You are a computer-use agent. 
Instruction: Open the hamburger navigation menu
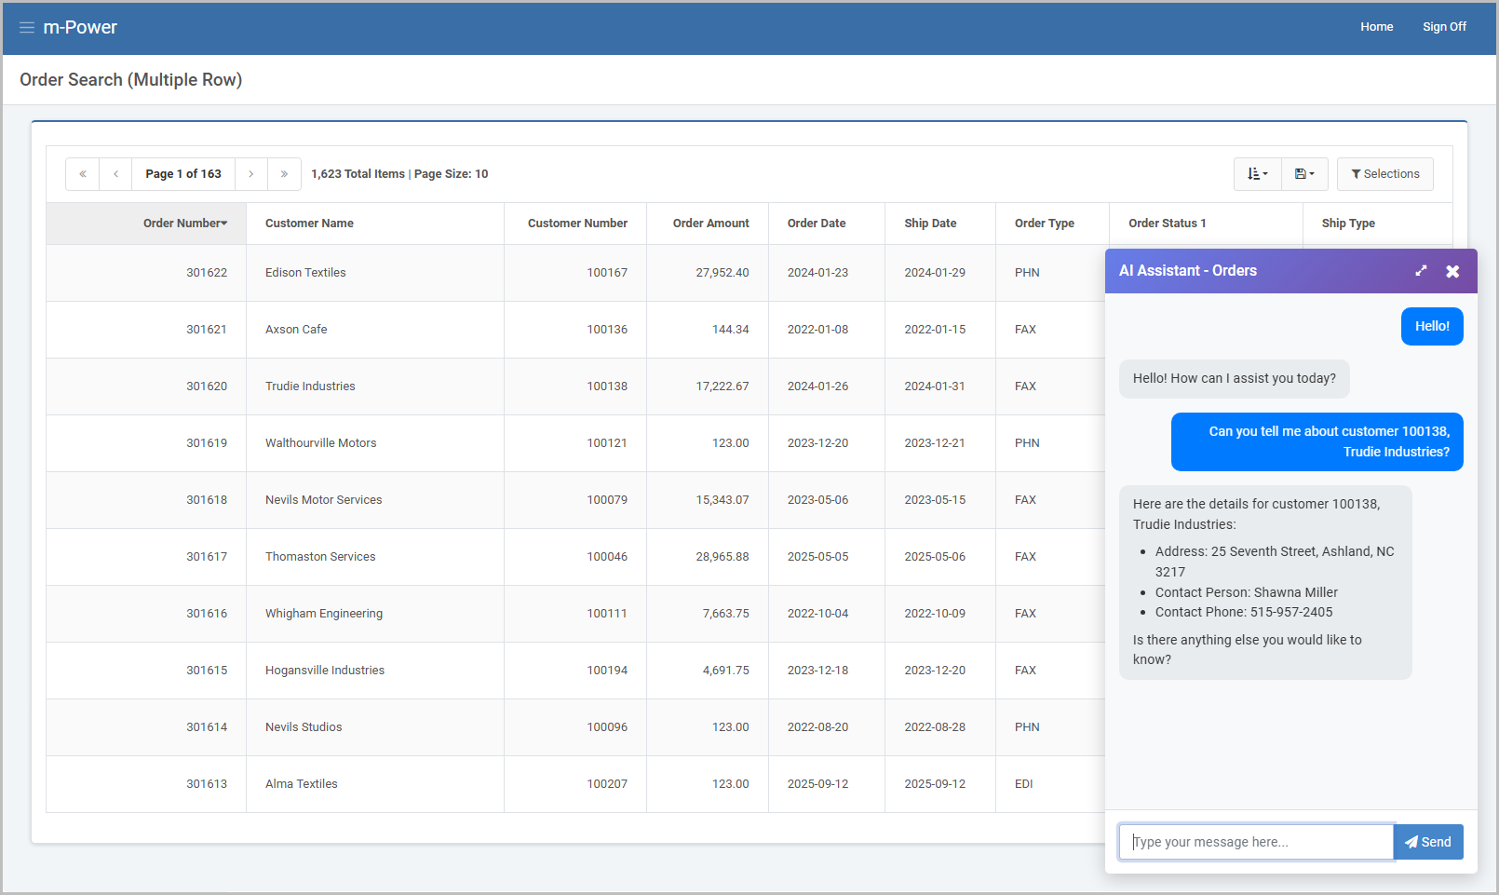(x=27, y=27)
